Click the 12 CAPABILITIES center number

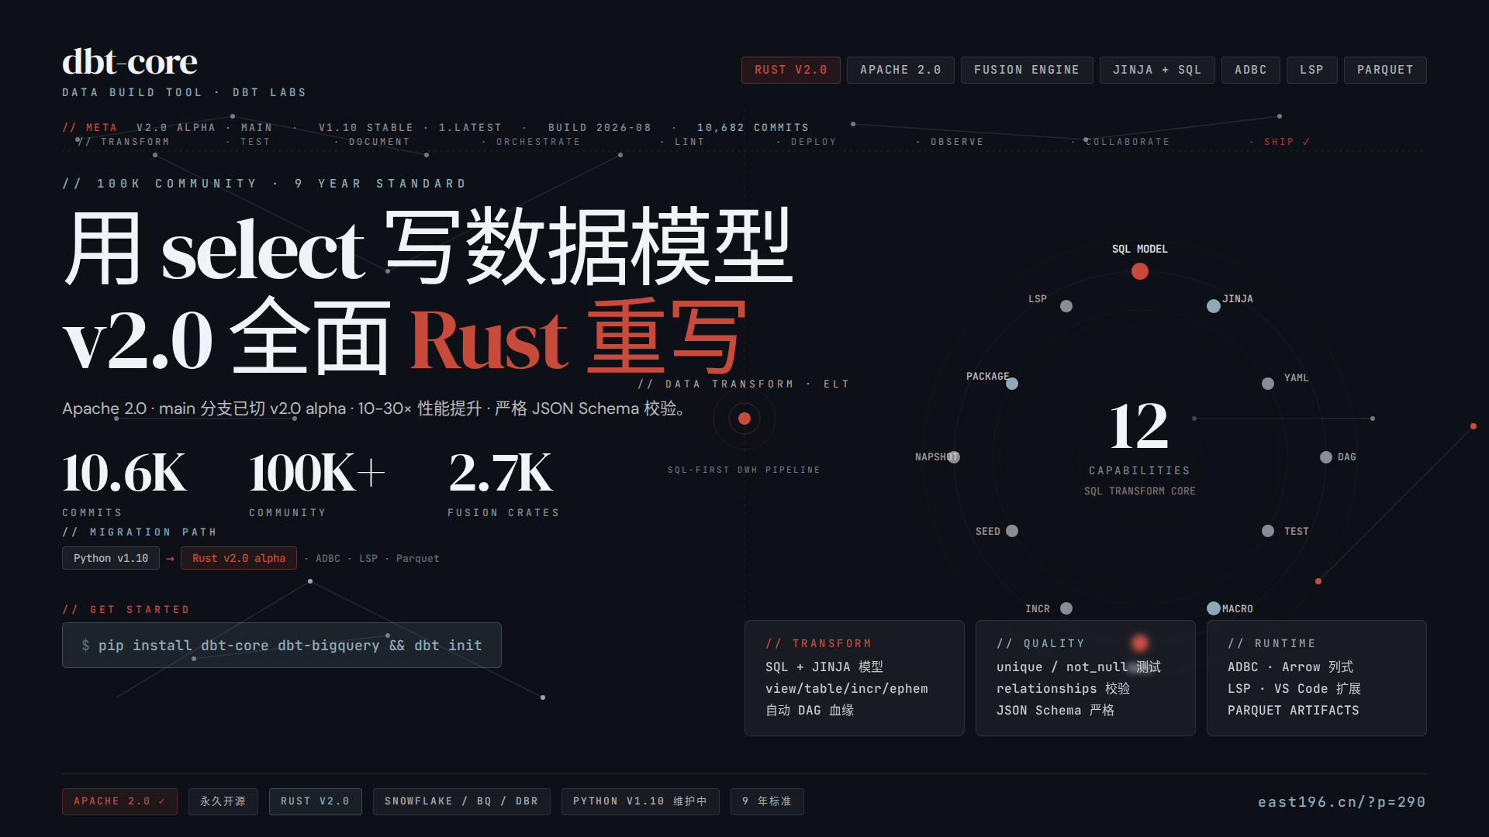click(1138, 426)
